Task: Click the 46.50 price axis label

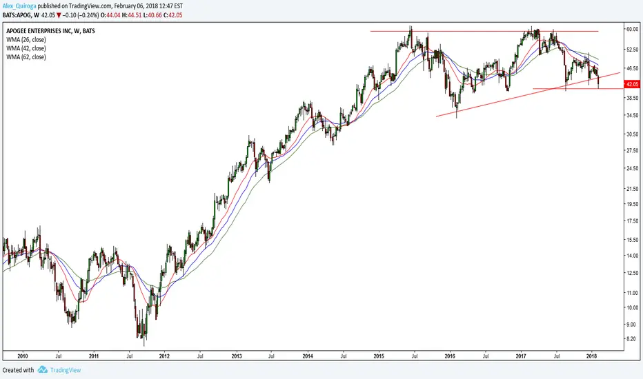Action: [633, 68]
